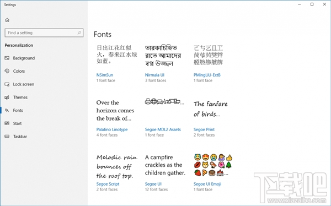Click the Lock screen monitor icon
Image resolution: width=331 pixels, height=206 pixels.
7,84
